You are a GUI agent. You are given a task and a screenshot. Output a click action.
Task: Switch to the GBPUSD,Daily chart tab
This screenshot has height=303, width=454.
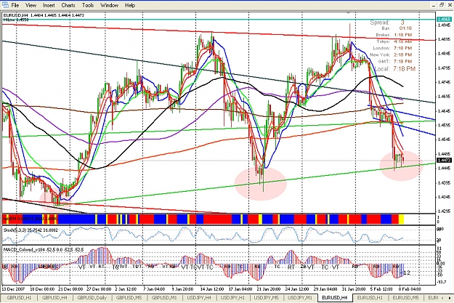[x=92, y=297]
